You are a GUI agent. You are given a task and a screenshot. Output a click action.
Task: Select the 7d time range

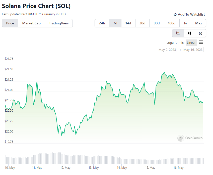pyautogui.click(x=115, y=23)
